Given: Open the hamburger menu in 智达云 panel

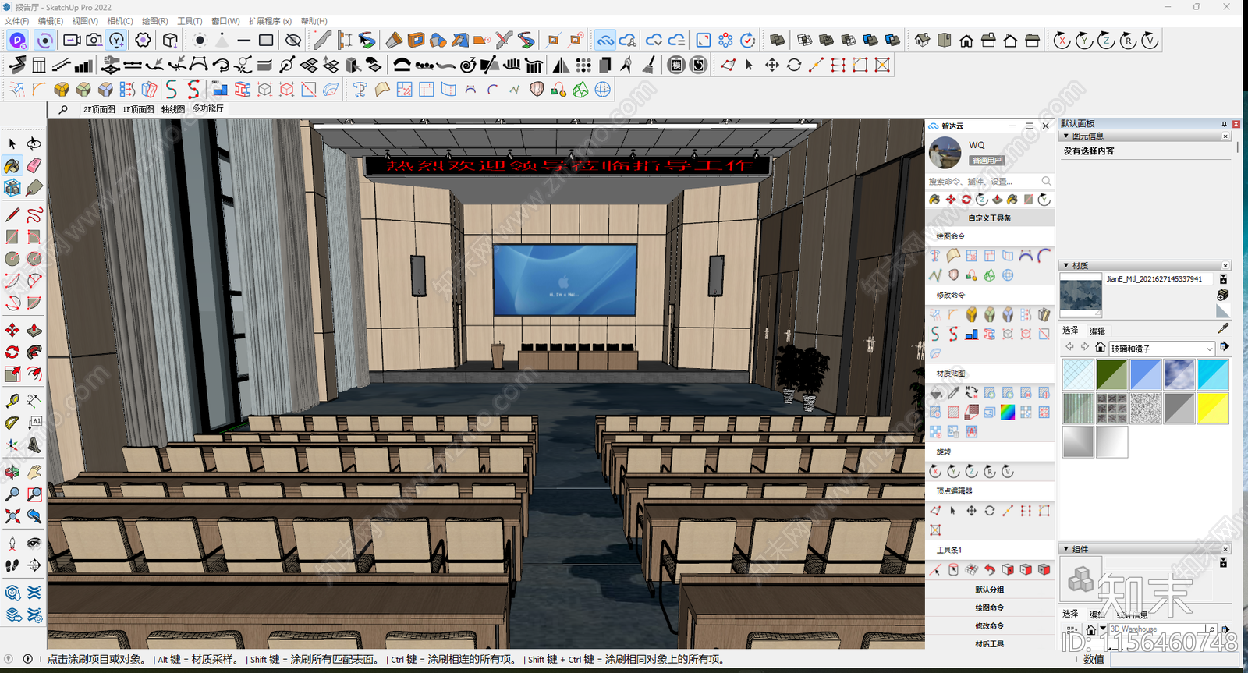Looking at the screenshot, I should coord(1029,126).
